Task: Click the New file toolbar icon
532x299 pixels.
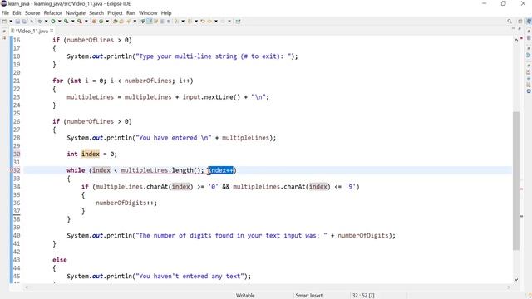Action: [x=4, y=21]
